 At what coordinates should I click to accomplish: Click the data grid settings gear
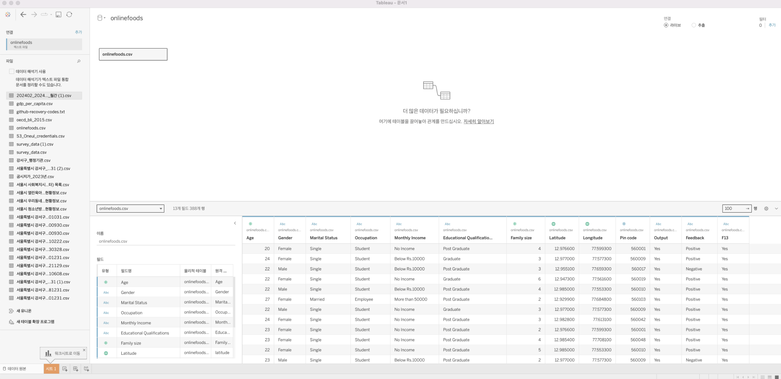766,208
